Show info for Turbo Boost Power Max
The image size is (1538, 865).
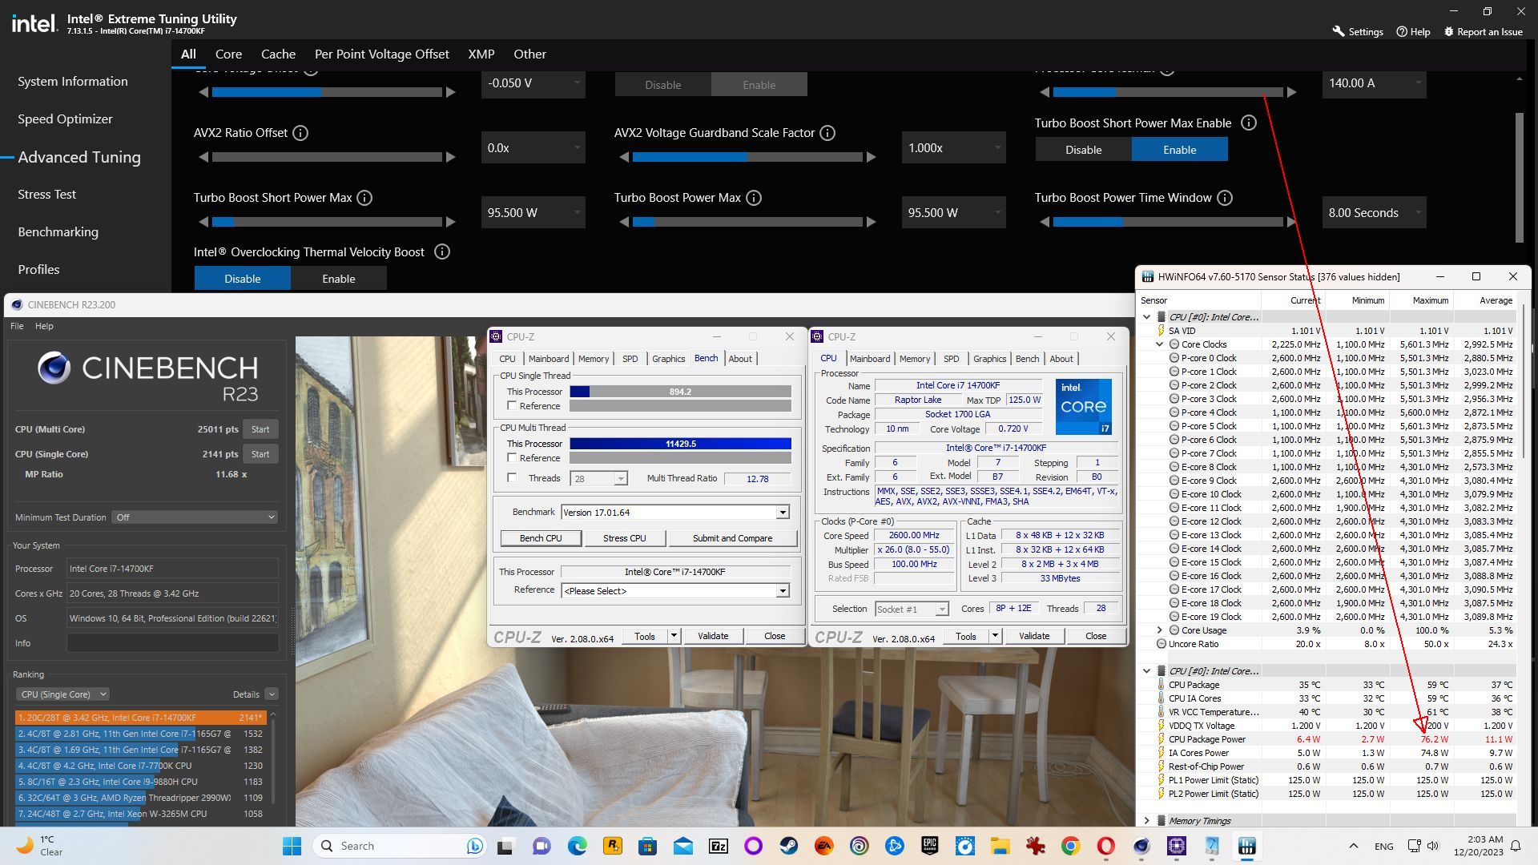pos(754,198)
